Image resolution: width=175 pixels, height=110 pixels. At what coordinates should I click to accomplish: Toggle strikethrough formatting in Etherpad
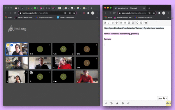(x=116, y=23)
